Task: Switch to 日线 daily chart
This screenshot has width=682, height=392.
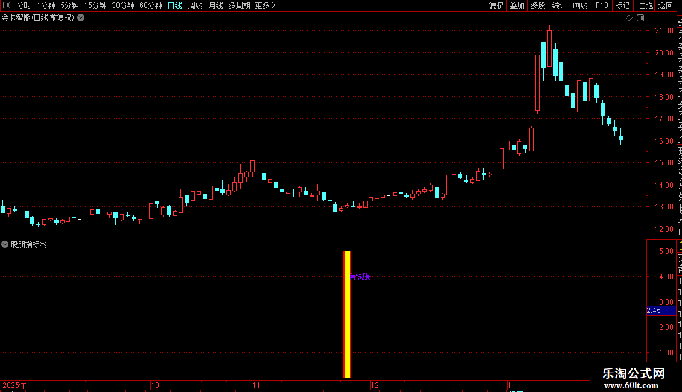Action: [175, 5]
